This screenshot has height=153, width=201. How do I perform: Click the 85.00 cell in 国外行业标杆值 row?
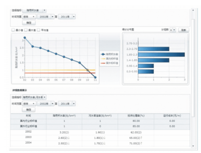(136, 126)
